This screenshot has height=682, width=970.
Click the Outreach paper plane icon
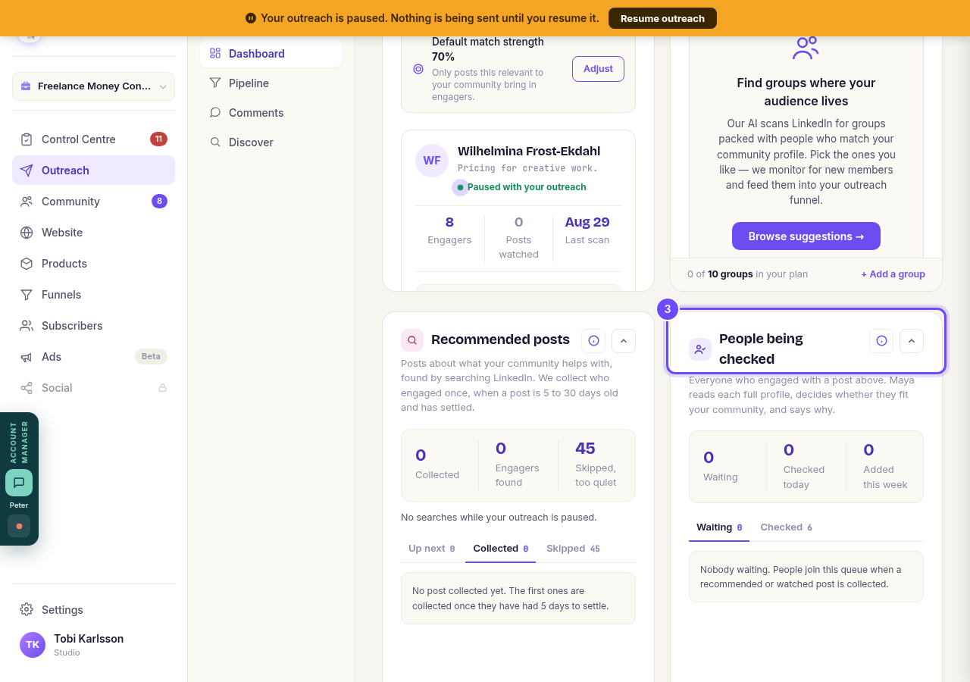tap(27, 170)
